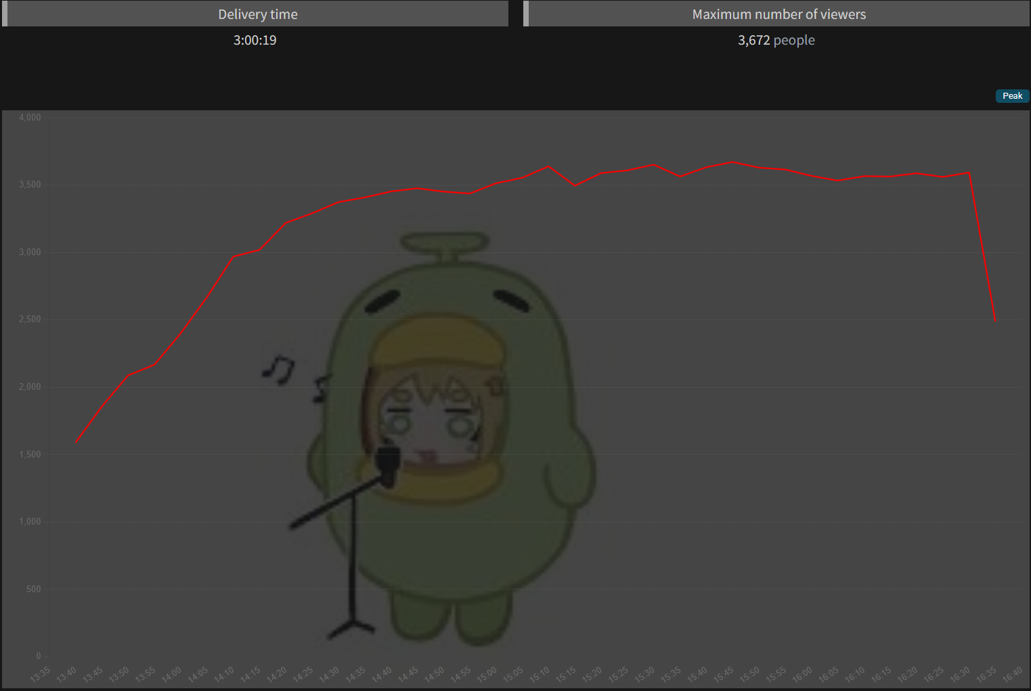Click the 1,500 y-axis label
1031x691 pixels.
(30, 454)
